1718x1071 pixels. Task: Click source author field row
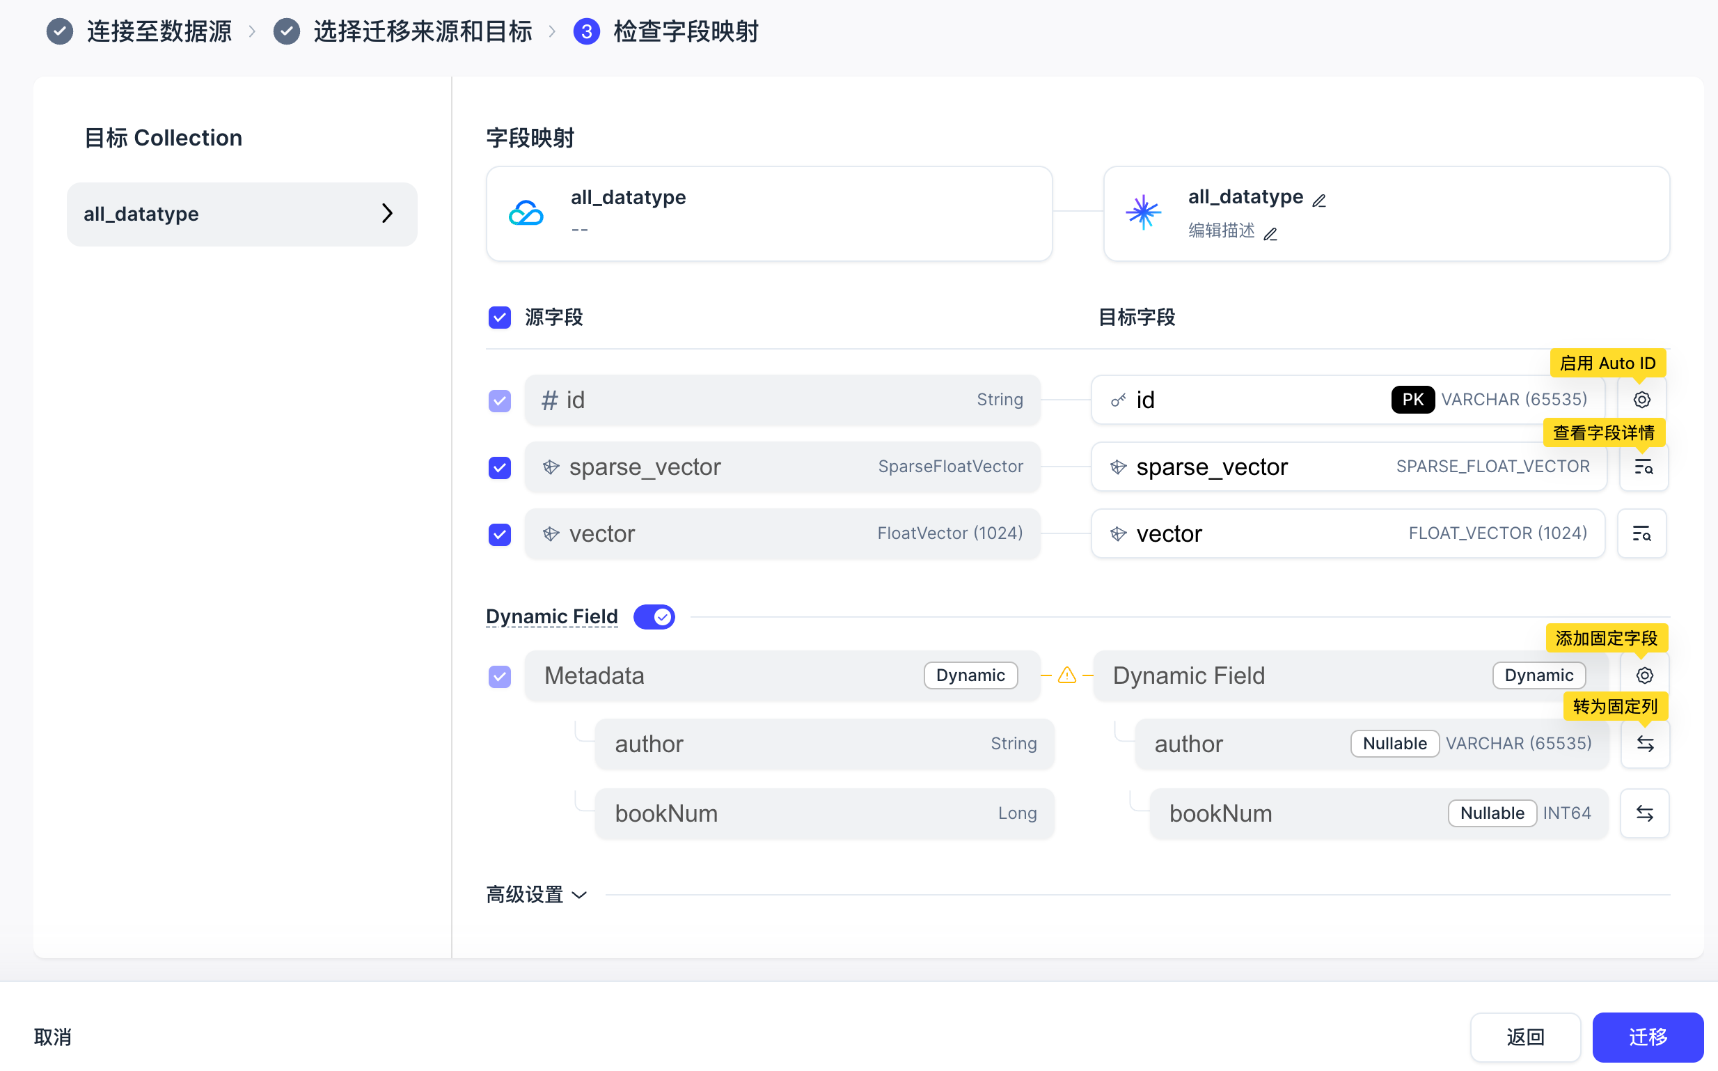click(825, 744)
